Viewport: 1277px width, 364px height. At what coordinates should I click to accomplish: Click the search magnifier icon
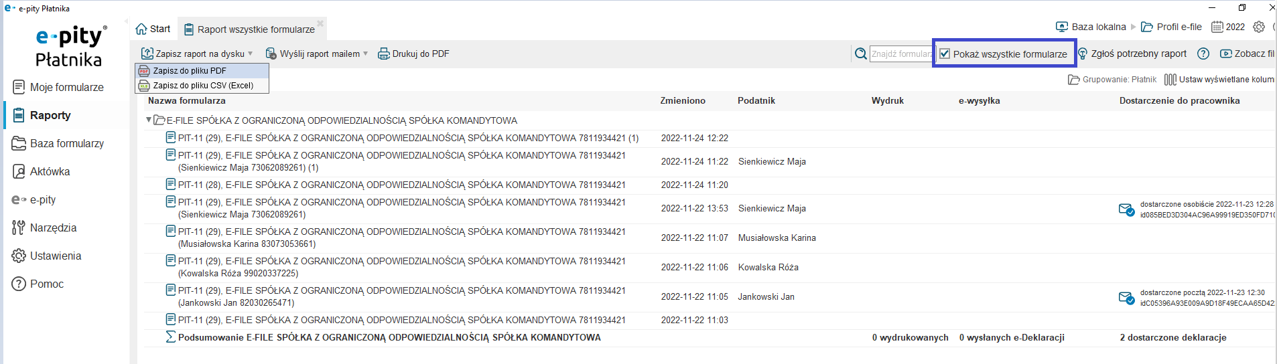tap(861, 54)
